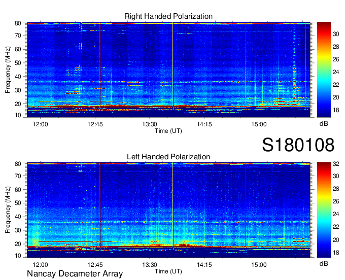
Task: Click the top plot's color bar
Action: tap(324, 69)
